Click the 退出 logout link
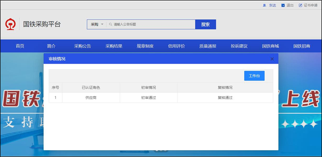Viewport: 322px width, 157px height. click(290, 5)
